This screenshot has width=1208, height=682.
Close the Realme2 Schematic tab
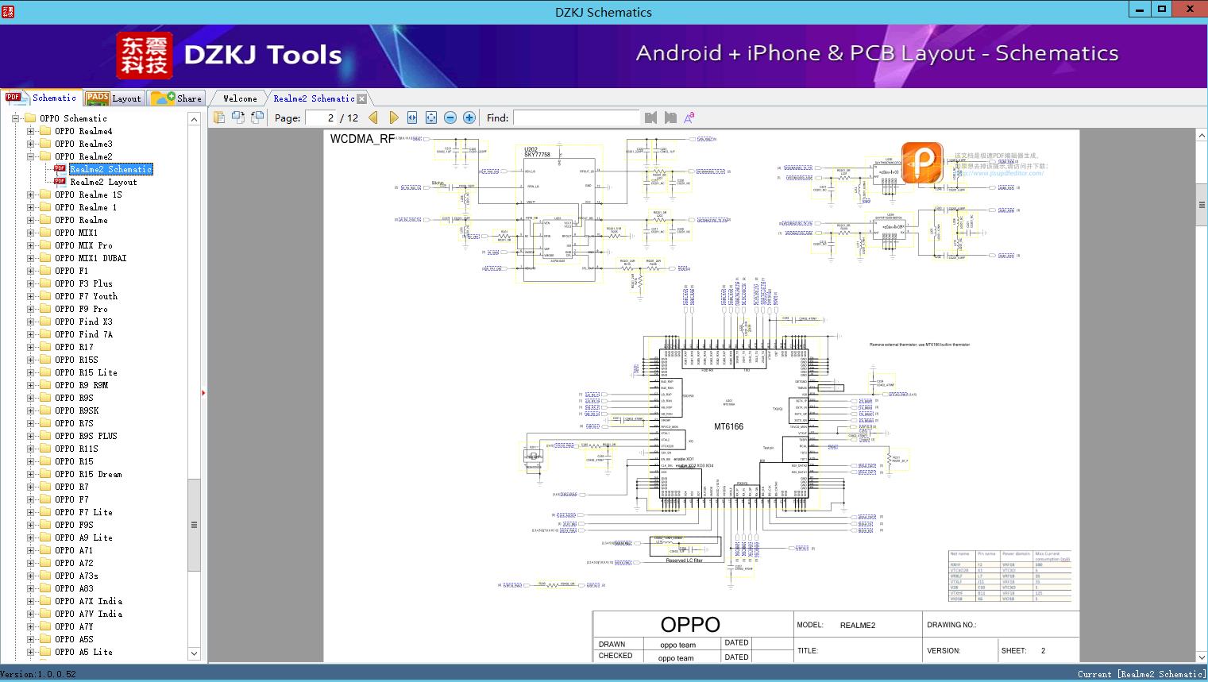point(362,98)
